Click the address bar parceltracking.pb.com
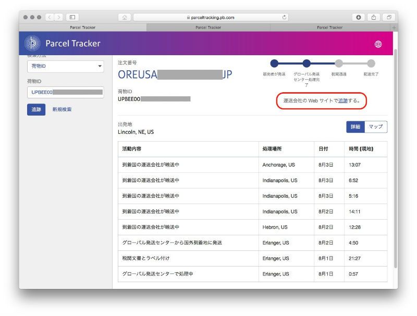Image resolution: width=417 pixels, height=316 pixels. pyautogui.click(x=211, y=17)
